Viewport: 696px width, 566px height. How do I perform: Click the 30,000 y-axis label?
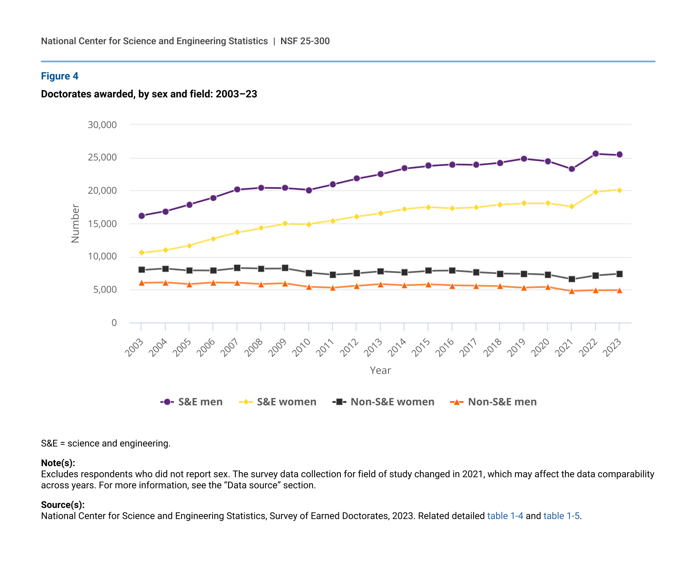102,125
